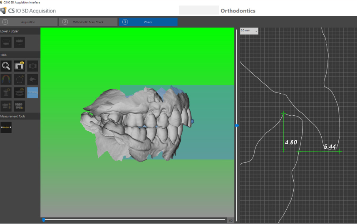This screenshot has width=357, height=224.
Task: Toggle the upper jaw view
Action: click(x=19, y=42)
